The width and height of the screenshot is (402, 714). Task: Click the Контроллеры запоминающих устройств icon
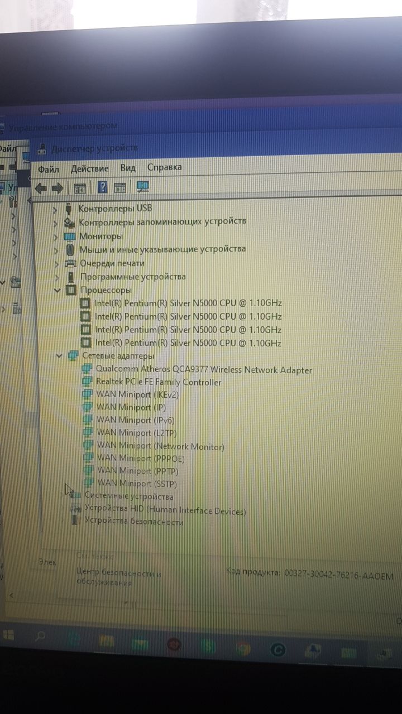pyautogui.click(x=70, y=223)
